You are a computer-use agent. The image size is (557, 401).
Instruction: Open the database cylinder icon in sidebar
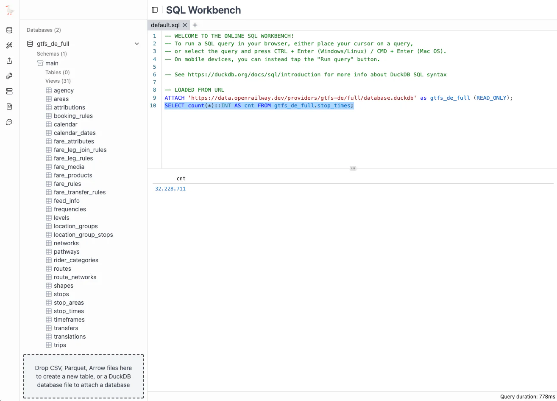coord(10,30)
